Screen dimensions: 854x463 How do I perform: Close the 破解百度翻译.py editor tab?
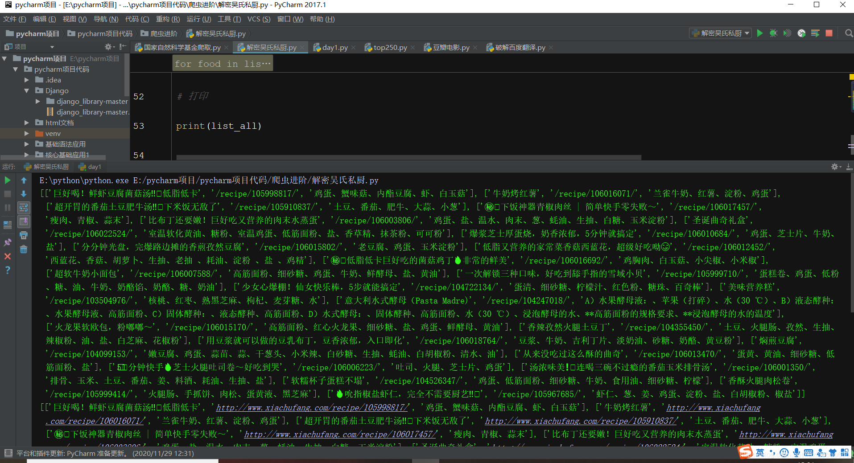tap(551, 47)
